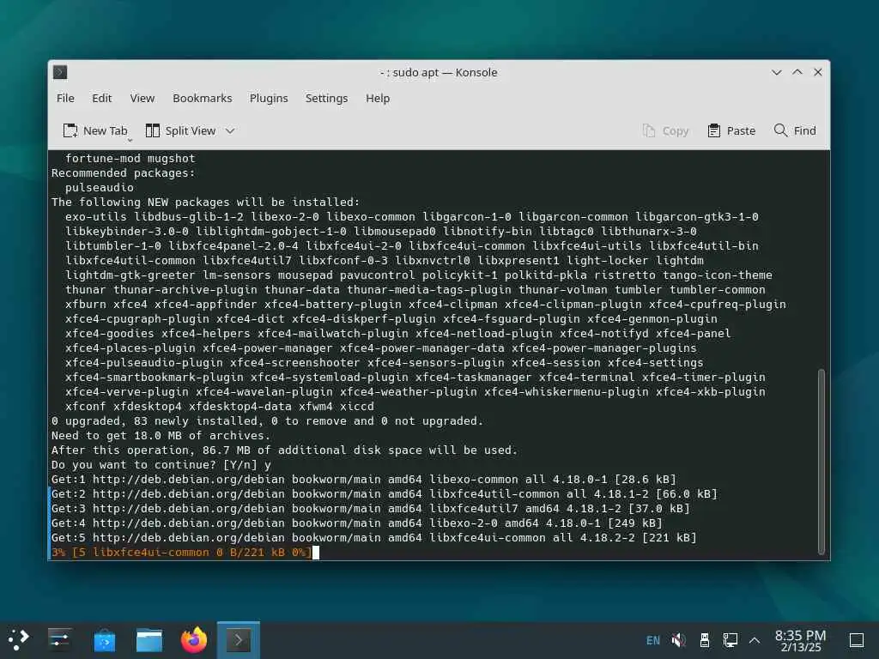Click the Find search button

pyautogui.click(x=795, y=130)
